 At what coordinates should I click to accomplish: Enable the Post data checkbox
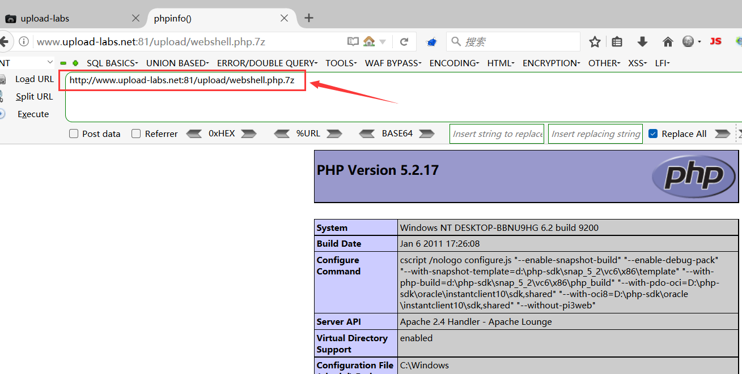73,134
